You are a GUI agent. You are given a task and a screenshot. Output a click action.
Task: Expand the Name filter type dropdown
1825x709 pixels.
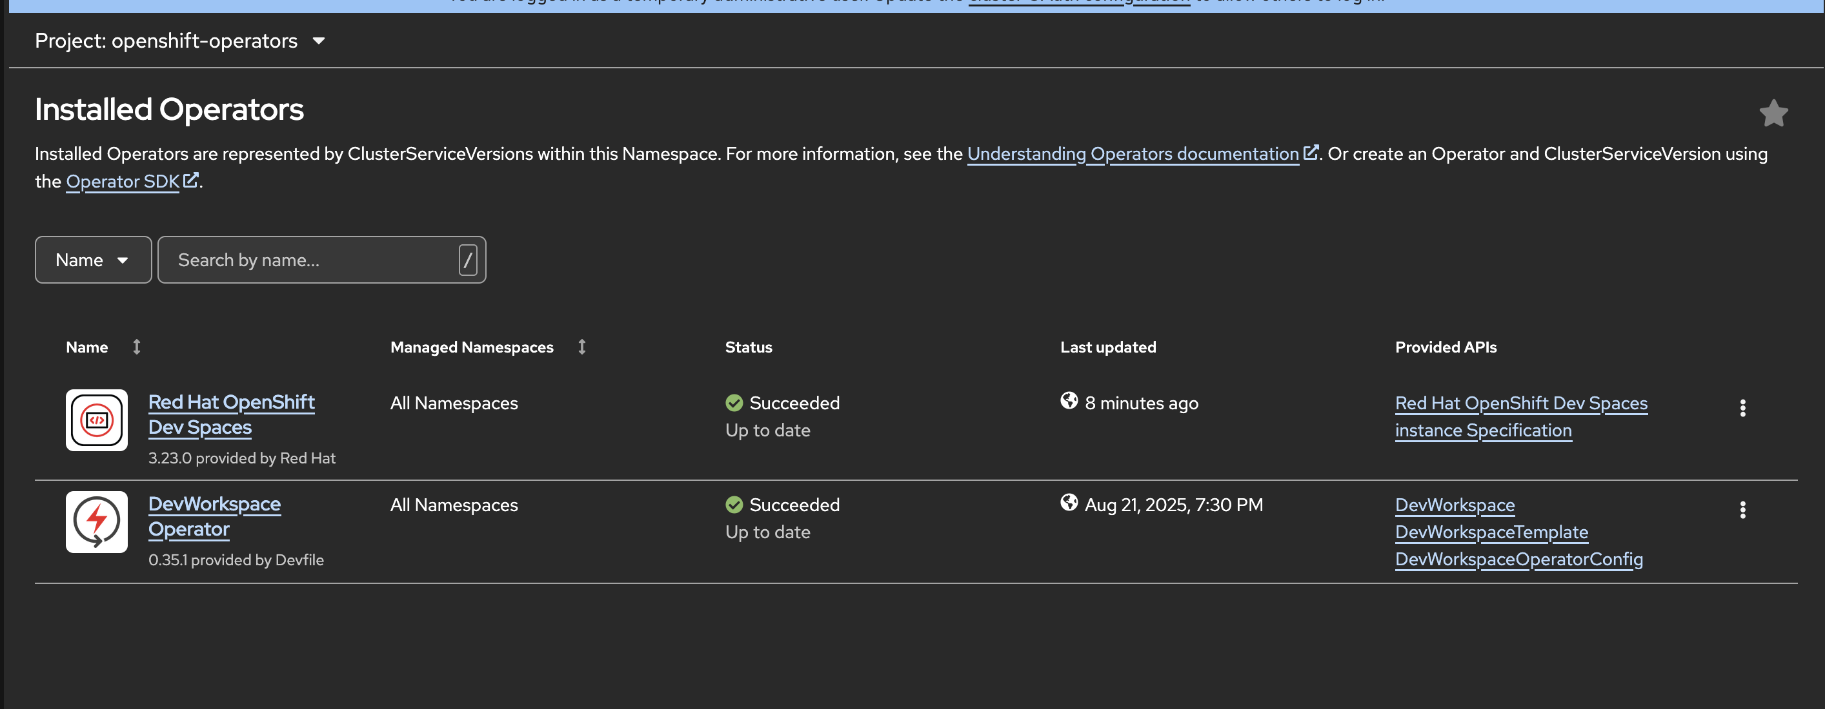(93, 260)
